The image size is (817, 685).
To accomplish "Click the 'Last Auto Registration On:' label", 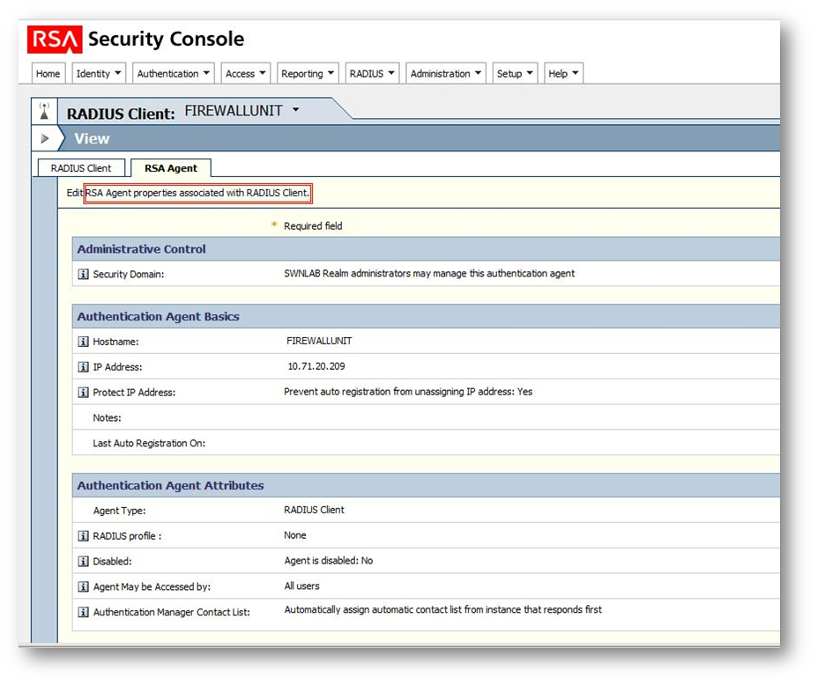I will [x=149, y=444].
